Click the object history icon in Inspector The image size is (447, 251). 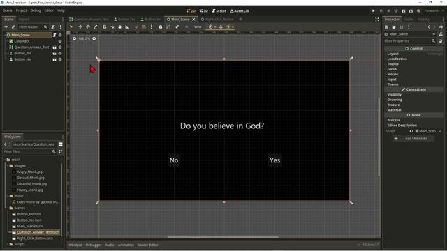tap(441, 27)
